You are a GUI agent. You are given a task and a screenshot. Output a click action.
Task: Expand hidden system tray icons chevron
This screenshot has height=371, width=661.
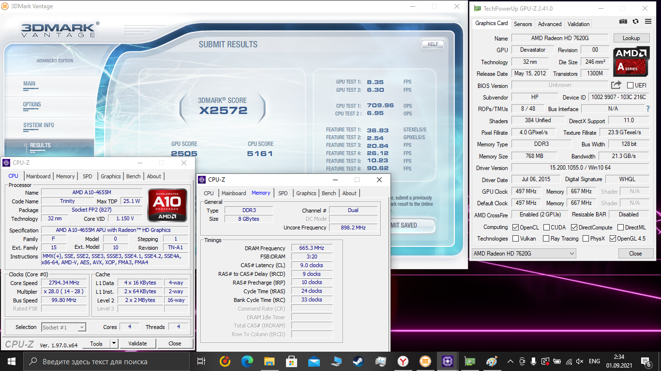click(x=510, y=361)
